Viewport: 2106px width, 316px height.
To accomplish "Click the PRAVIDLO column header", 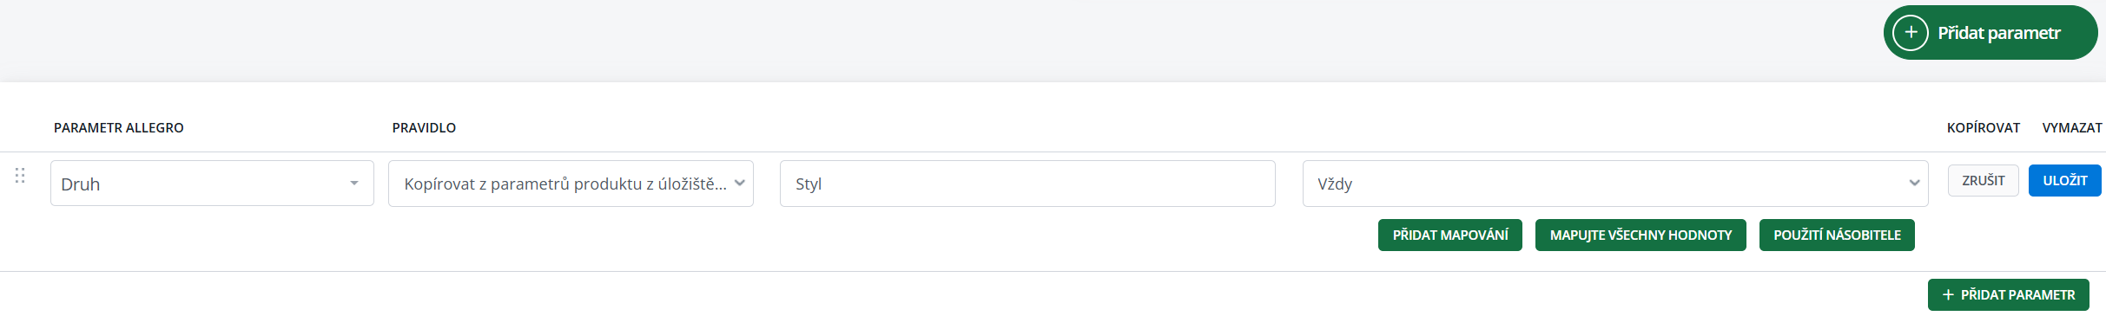I will point(424,127).
